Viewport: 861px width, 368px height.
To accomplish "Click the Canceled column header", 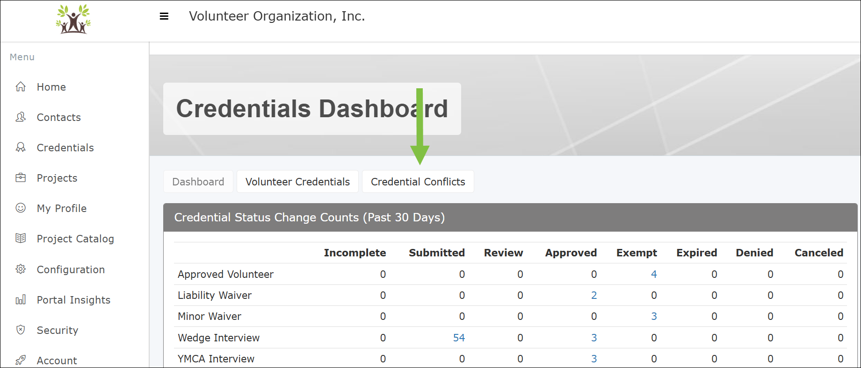I will (x=819, y=253).
